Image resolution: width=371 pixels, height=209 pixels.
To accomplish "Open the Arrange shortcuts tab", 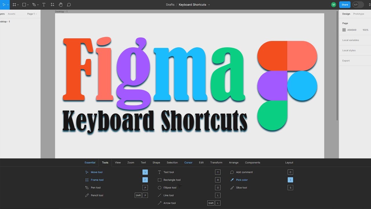I will click(x=234, y=163).
